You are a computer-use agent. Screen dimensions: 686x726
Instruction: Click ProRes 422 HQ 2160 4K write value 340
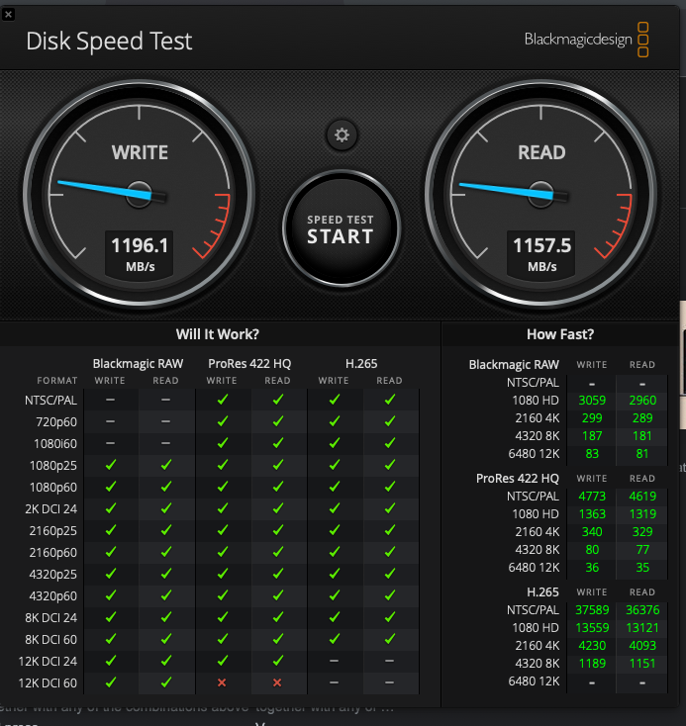point(592,532)
